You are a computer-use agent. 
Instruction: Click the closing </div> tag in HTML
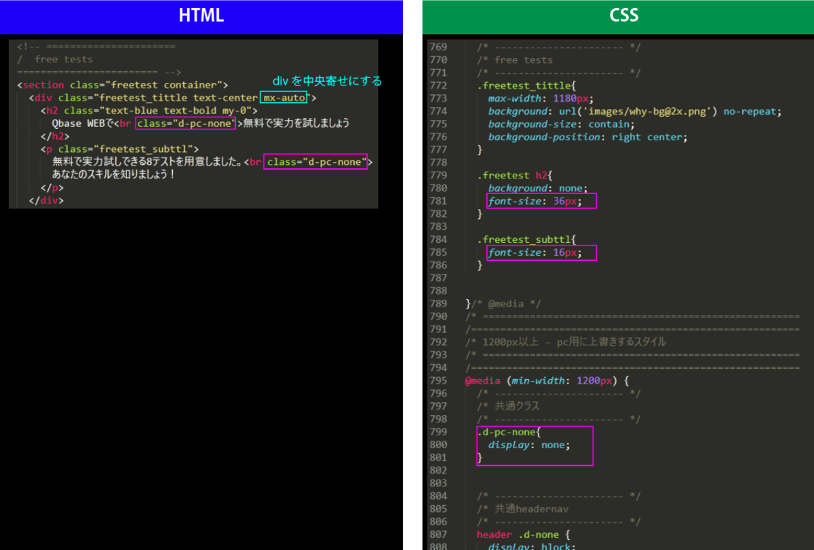[46, 201]
